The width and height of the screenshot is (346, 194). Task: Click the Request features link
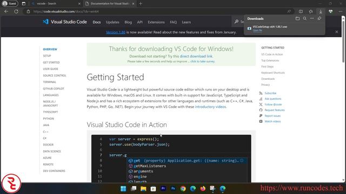tap(275, 110)
